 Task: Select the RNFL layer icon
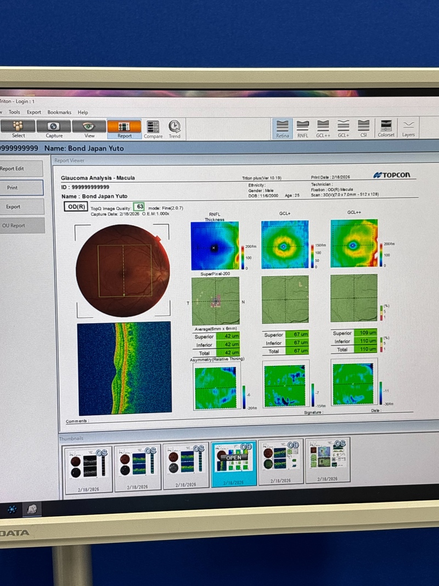(303, 127)
